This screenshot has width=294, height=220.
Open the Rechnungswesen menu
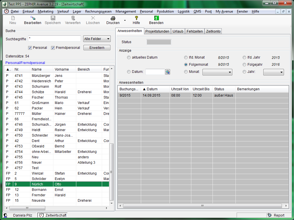pos(98,11)
